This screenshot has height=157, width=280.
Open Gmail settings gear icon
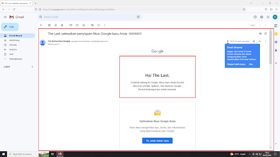click(262, 17)
